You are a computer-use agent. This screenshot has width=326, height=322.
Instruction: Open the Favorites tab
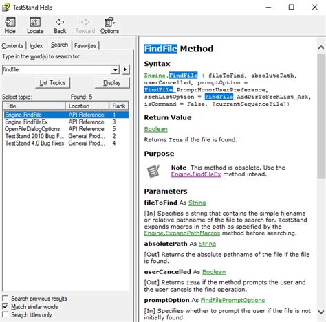85,46
